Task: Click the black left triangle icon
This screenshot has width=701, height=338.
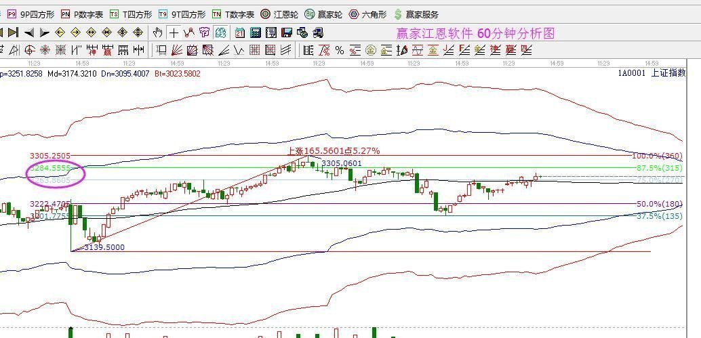Action: tap(29, 33)
